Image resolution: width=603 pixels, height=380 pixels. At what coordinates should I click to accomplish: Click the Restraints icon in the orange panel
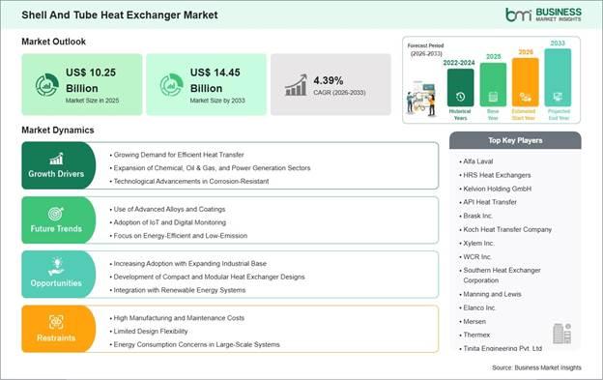[56, 322]
